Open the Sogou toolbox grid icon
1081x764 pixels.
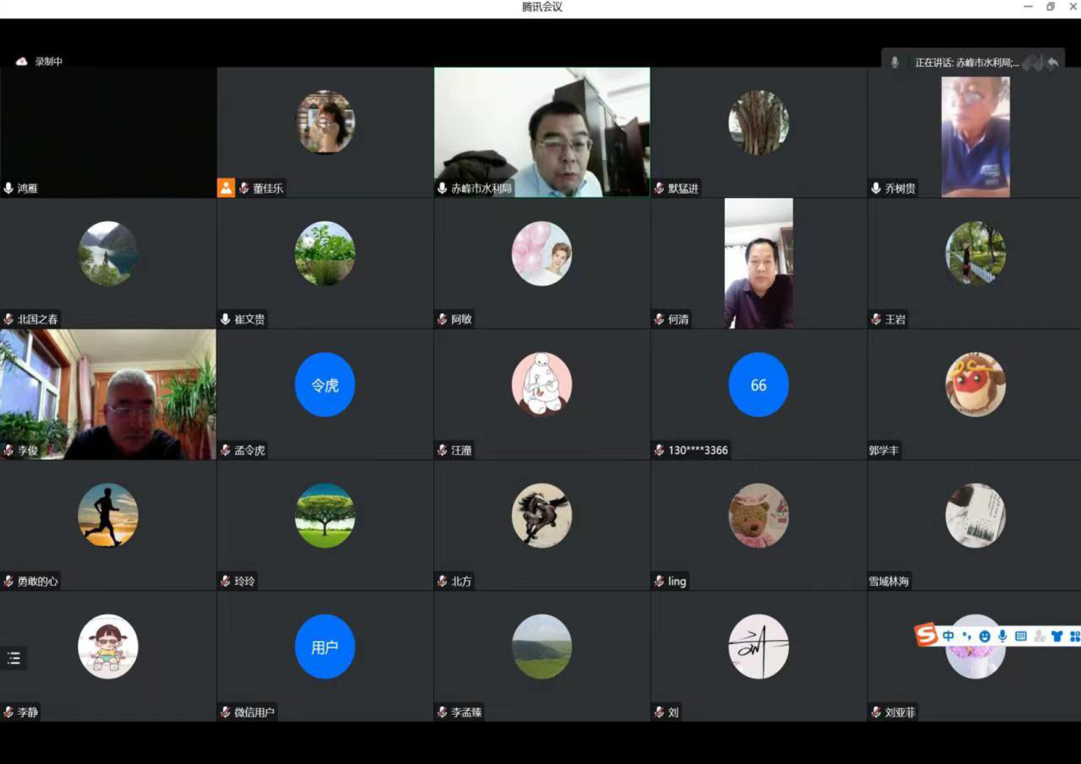1075,636
